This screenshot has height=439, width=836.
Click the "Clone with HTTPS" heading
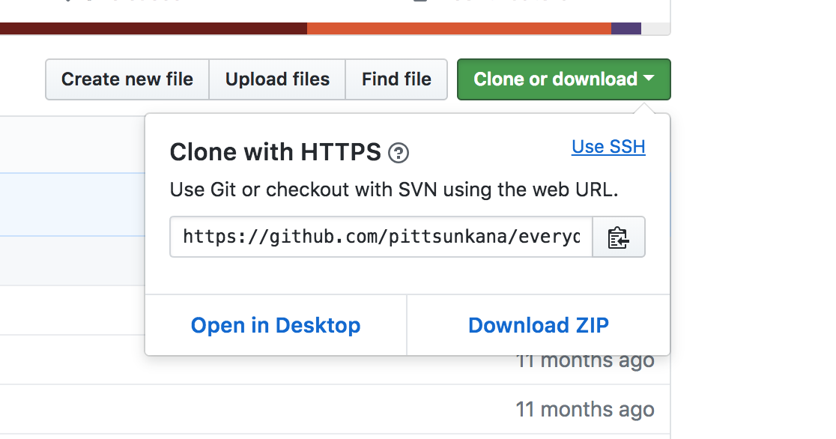[x=275, y=153]
